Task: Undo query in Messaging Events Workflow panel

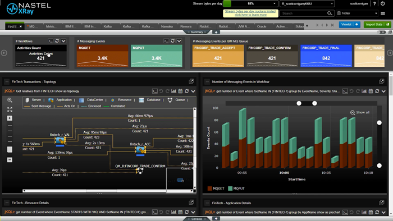Action: click(351, 91)
